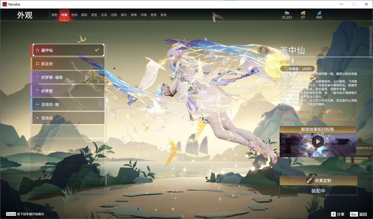373x219 pixels.
Task: Choose the 织梦裳 outfit
Action: pos(68,91)
